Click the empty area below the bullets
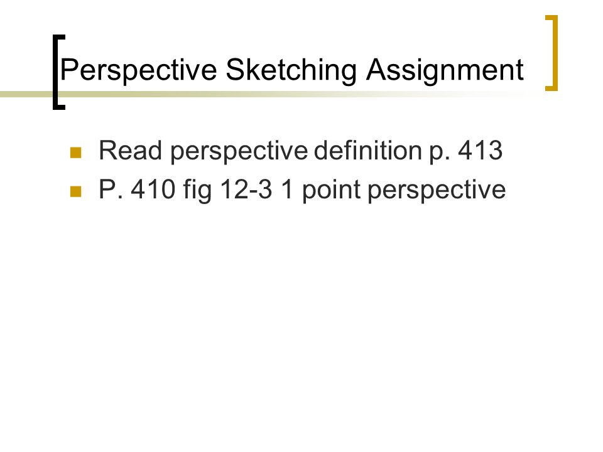Image resolution: width=603 pixels, height=452 pixels. [x=301, y=326]
